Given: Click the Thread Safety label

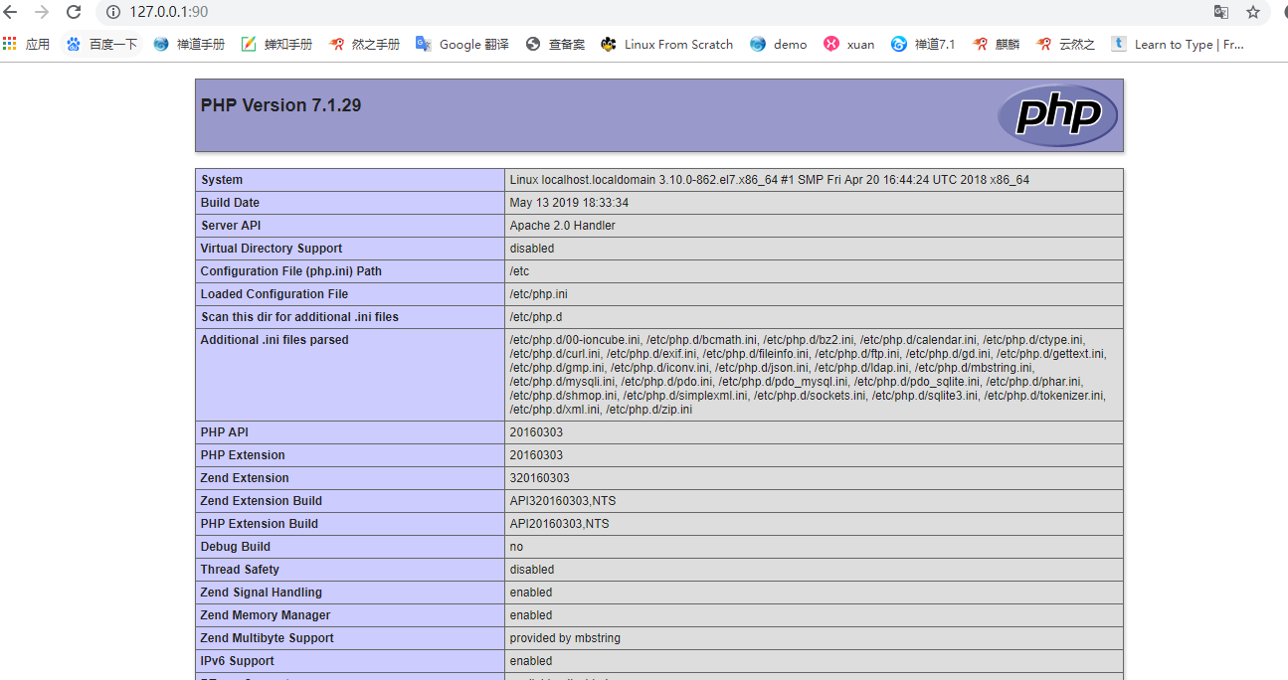Looking at the screenshot, I should click(x=240, y=570).
